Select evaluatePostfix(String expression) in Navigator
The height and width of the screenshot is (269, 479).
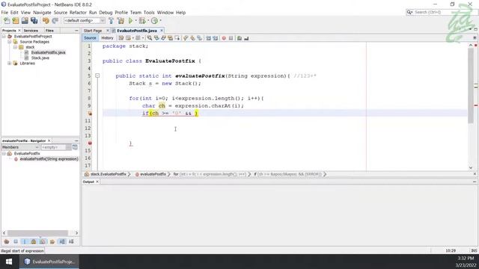(49, 159)
